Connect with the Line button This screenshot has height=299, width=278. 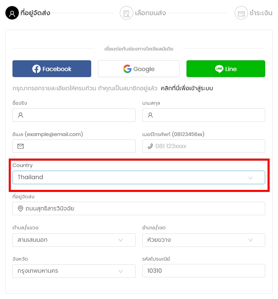pos(226,69)
